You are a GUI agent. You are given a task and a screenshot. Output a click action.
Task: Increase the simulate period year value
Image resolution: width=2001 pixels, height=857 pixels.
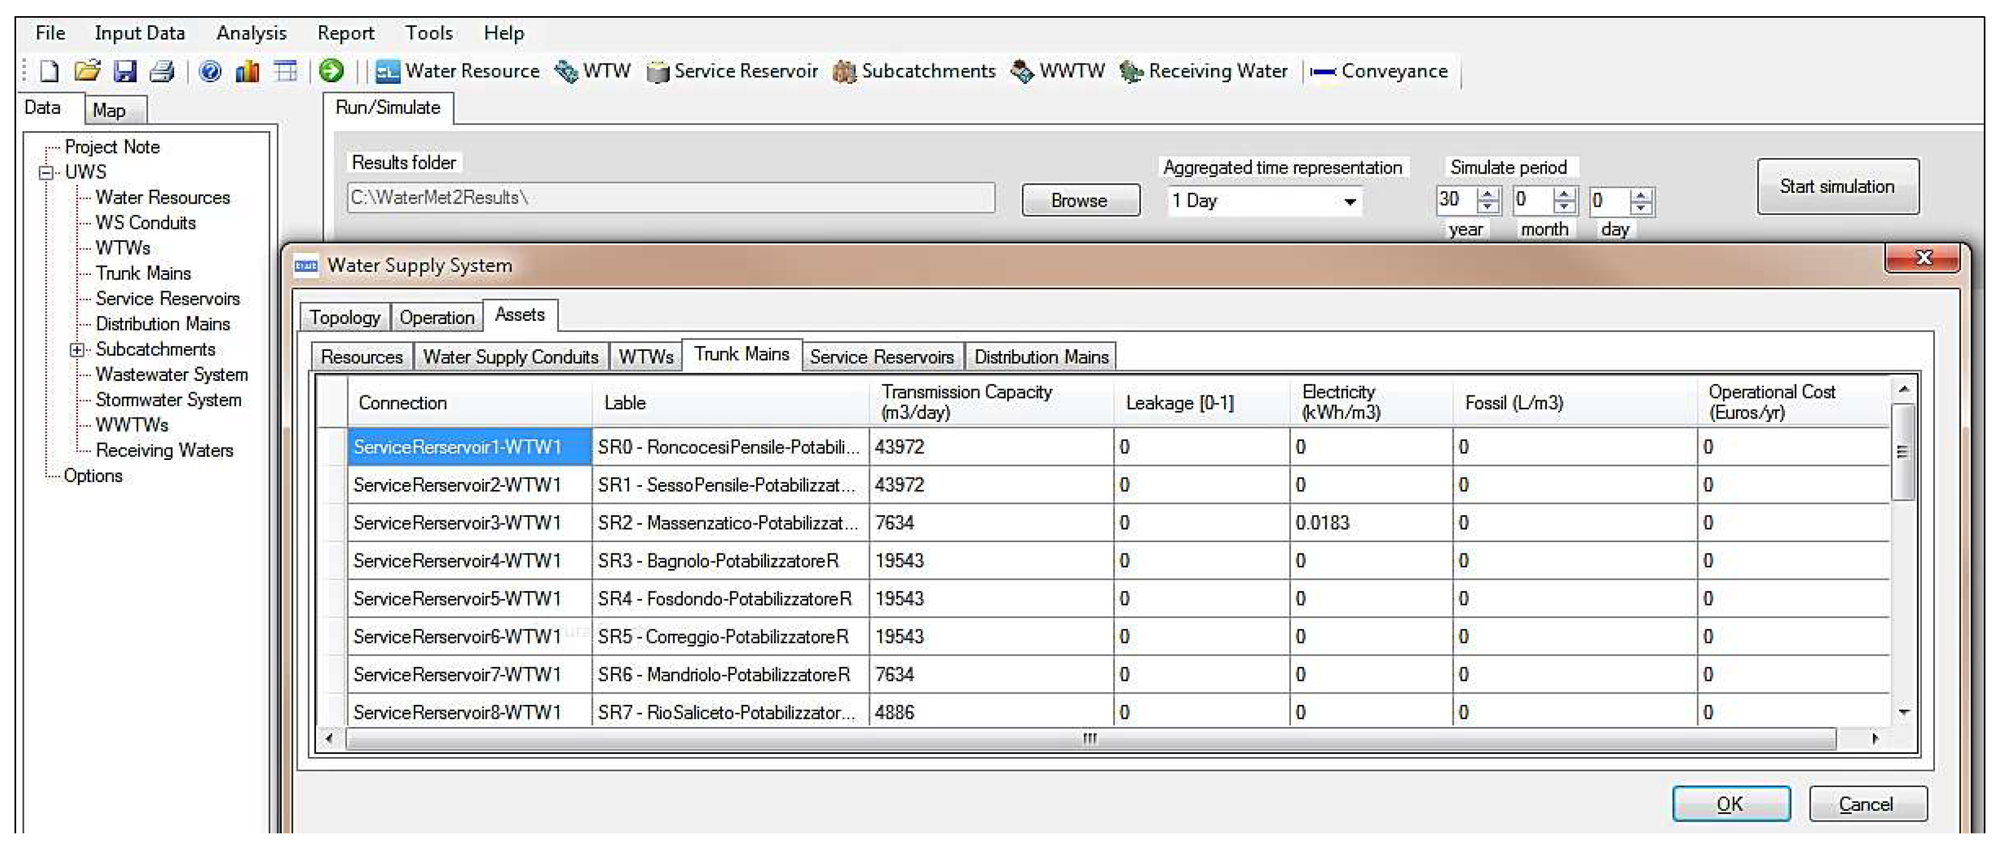(1488, 194)
